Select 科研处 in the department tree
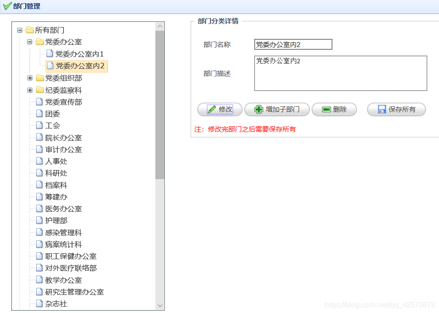Screen dimensions: 439x313 tap(56, 173)
